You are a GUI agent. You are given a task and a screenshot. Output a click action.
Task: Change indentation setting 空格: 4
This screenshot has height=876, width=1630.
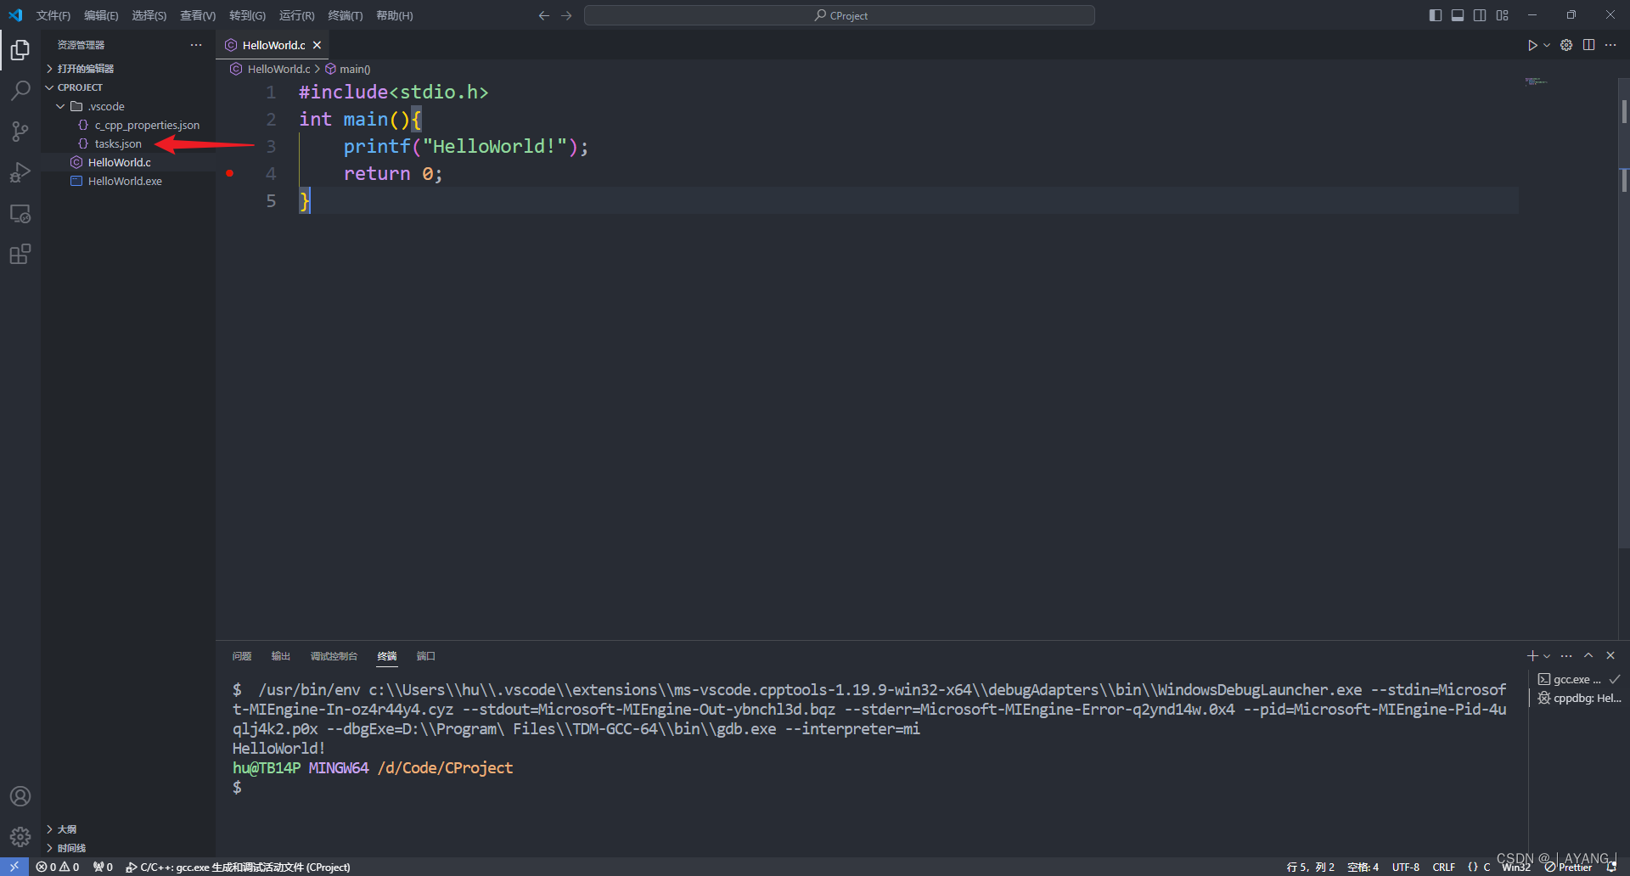coord(1363,867)
